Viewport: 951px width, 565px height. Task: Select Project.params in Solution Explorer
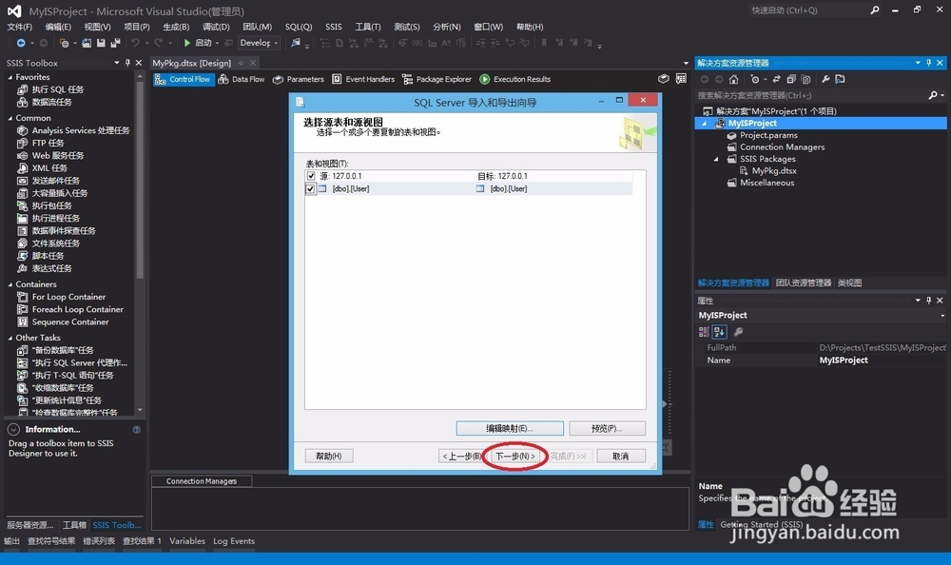pos(768,135)
